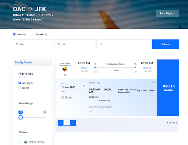This screenshot has width=188, height=145.
Task: Click the price range slider handle
Action: (20, 117)
